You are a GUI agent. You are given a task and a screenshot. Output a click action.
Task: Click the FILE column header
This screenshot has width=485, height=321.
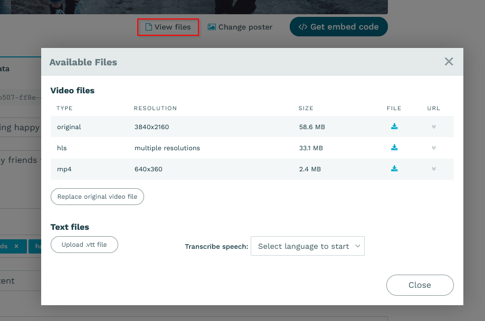tap(394, 108)
